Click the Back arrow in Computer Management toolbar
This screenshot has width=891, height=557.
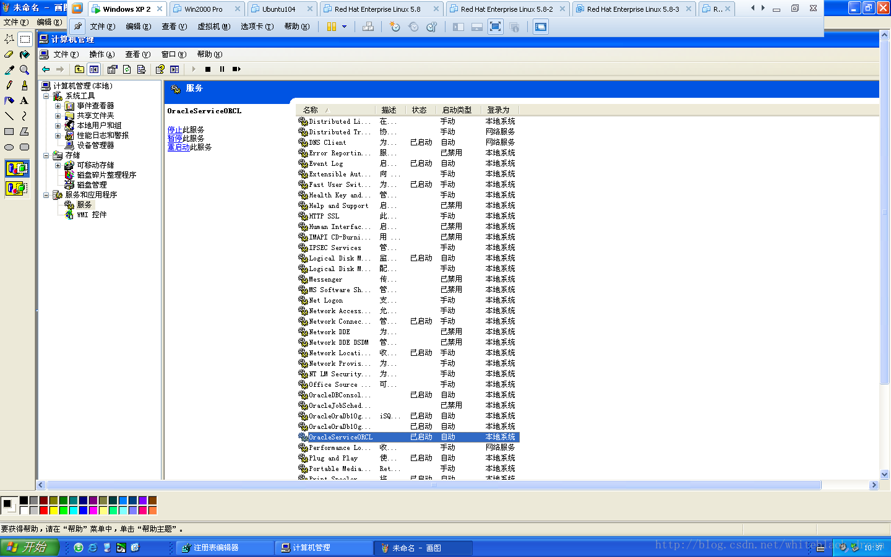[x=46, y=69]
